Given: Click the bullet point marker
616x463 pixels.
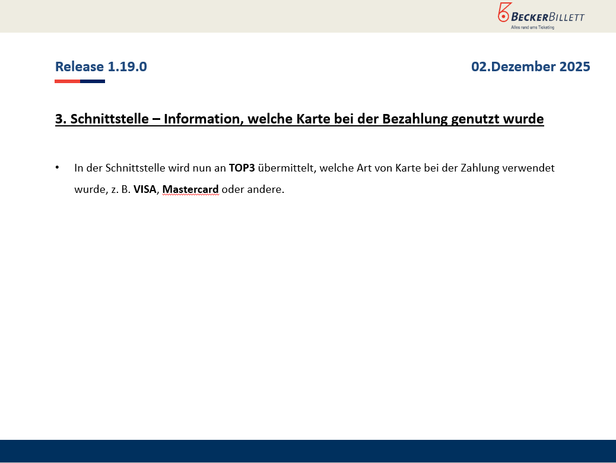Looking at the screenshot, I should tap(58, 168).
